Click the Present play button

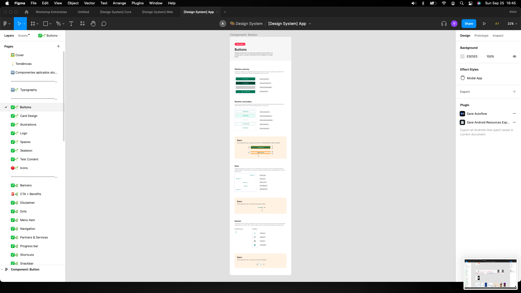click(x=484, y=24)
